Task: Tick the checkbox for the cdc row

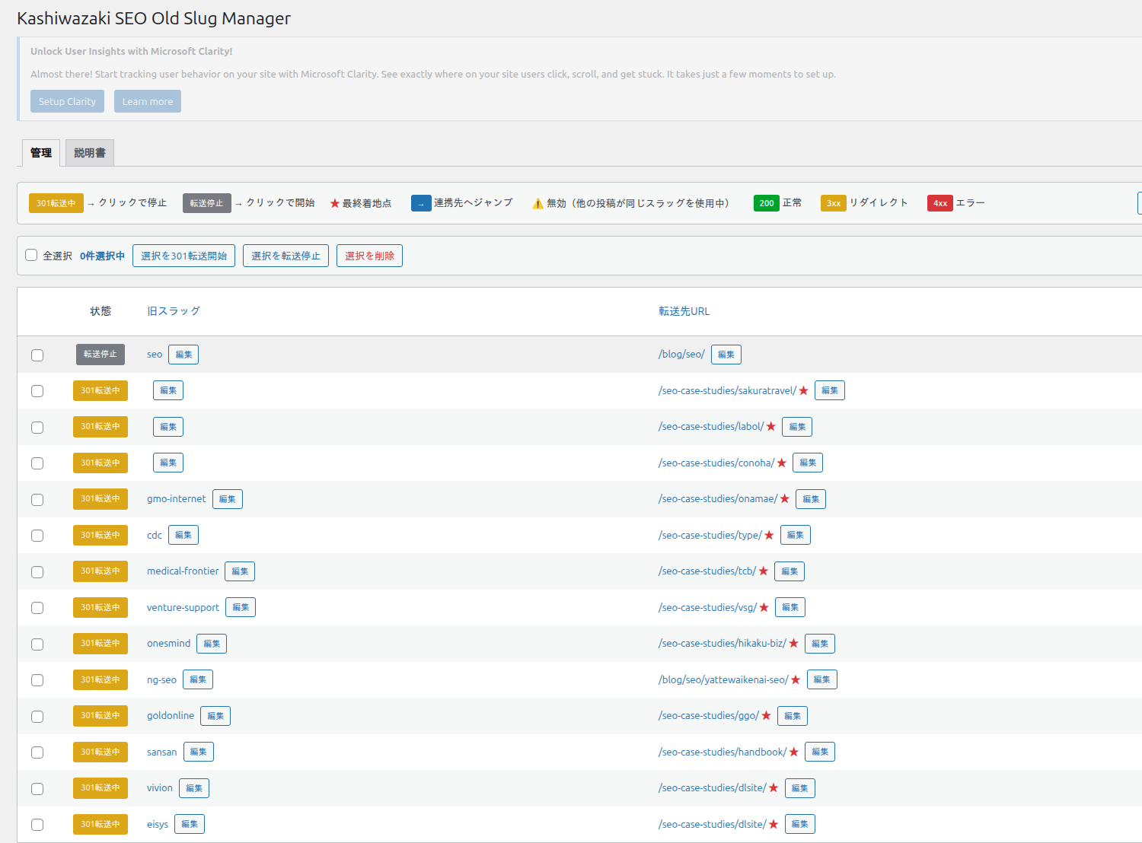Action: coord(37,536)
